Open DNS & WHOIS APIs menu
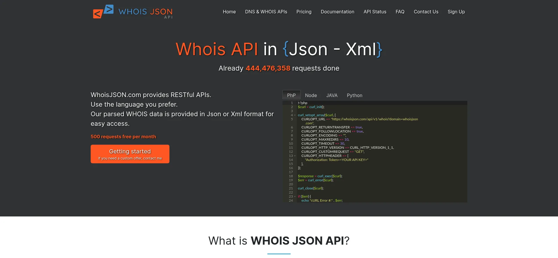558x258 pixels. point(266,12)
